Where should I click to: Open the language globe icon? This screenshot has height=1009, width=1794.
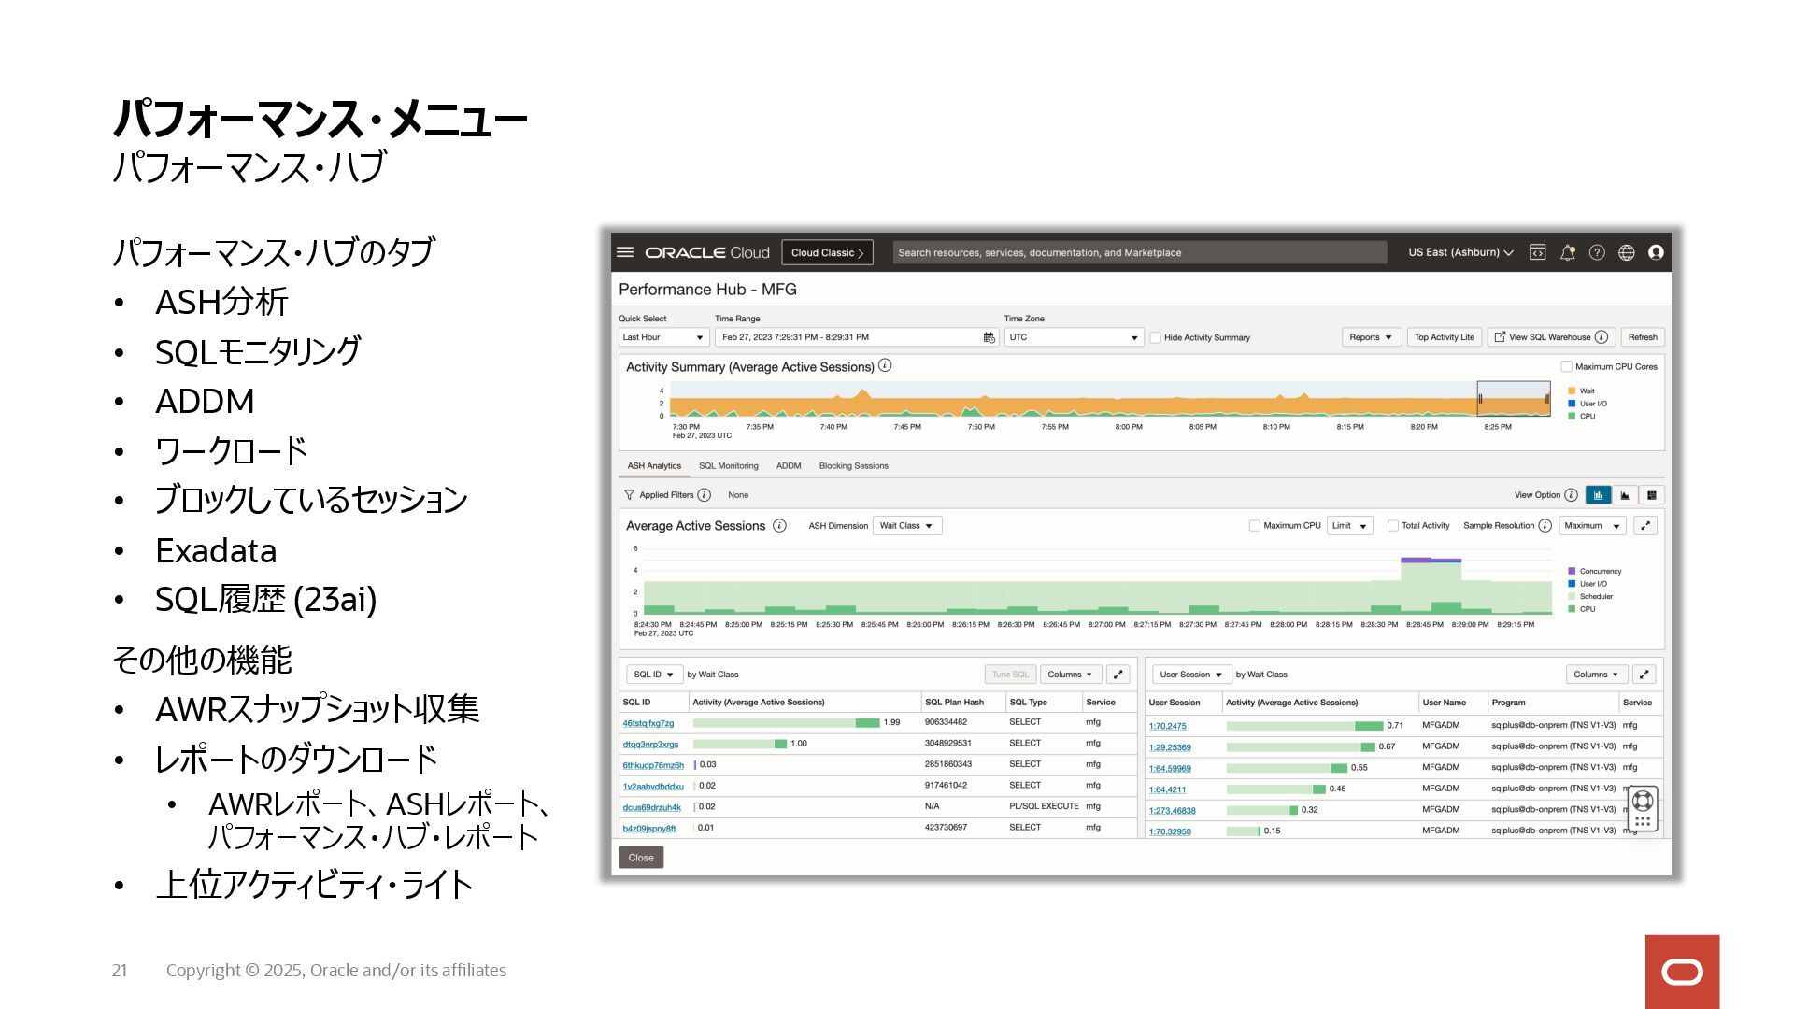[1627, 252]
